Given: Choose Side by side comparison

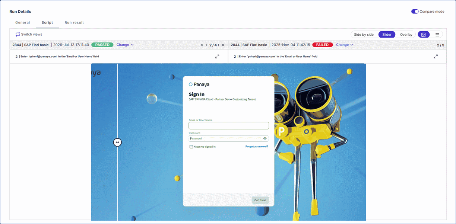Looking at the screenshot, I should [x=364, y=35].
